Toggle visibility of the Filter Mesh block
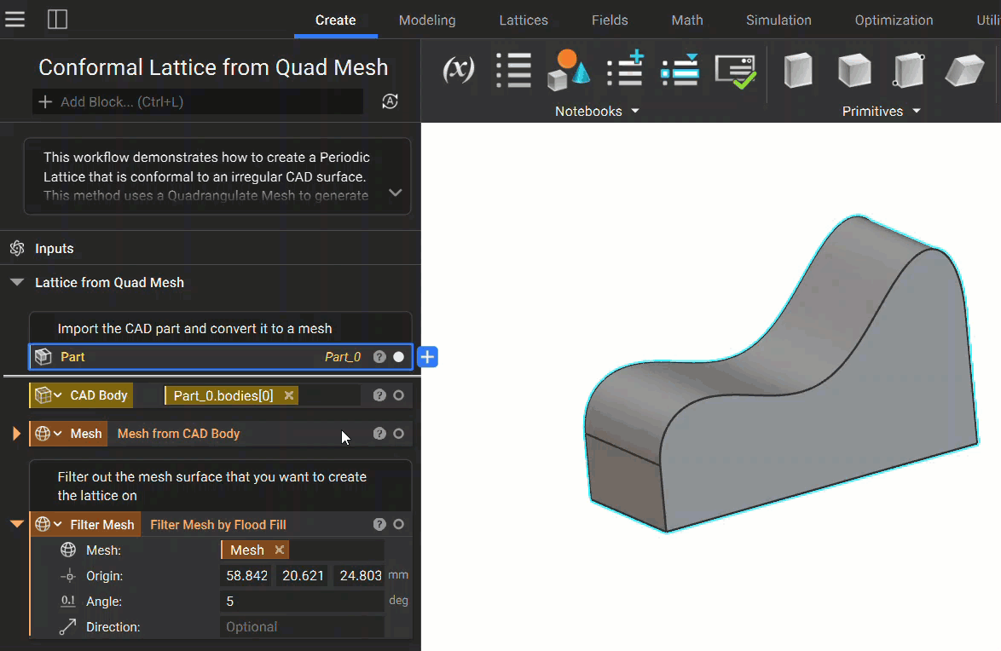The width and height of the screenshot is (1001, 651). point(399,524)
